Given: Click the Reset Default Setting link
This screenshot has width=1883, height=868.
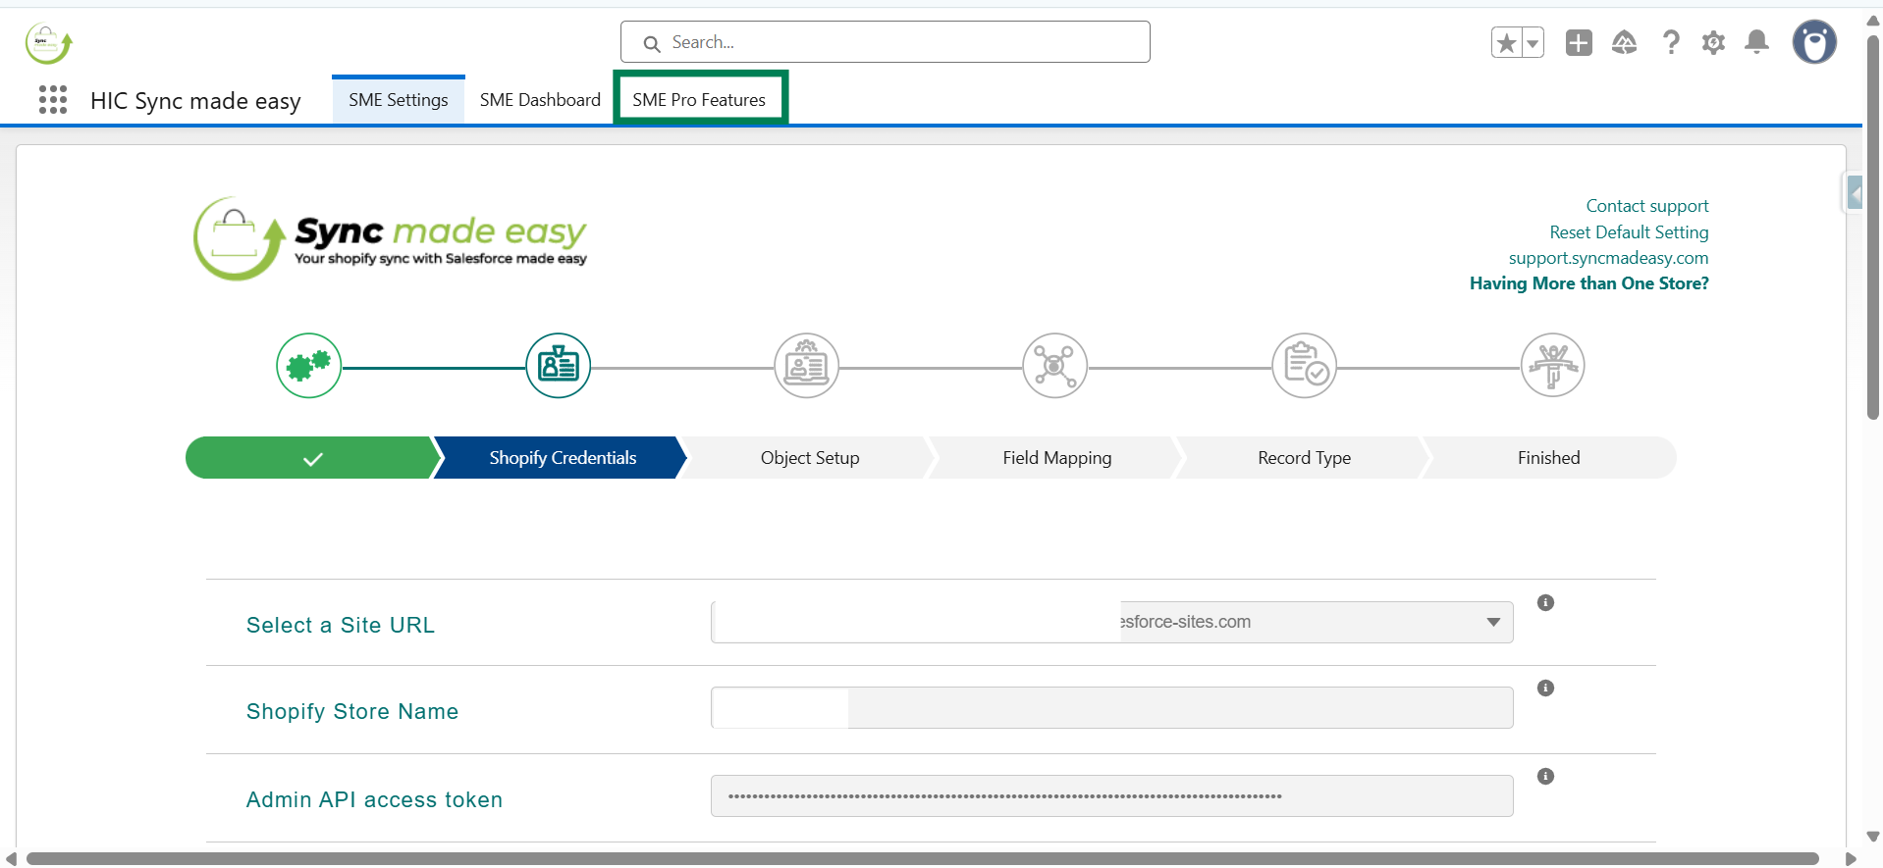Looking at the screenshot, I should point(1629,232).
